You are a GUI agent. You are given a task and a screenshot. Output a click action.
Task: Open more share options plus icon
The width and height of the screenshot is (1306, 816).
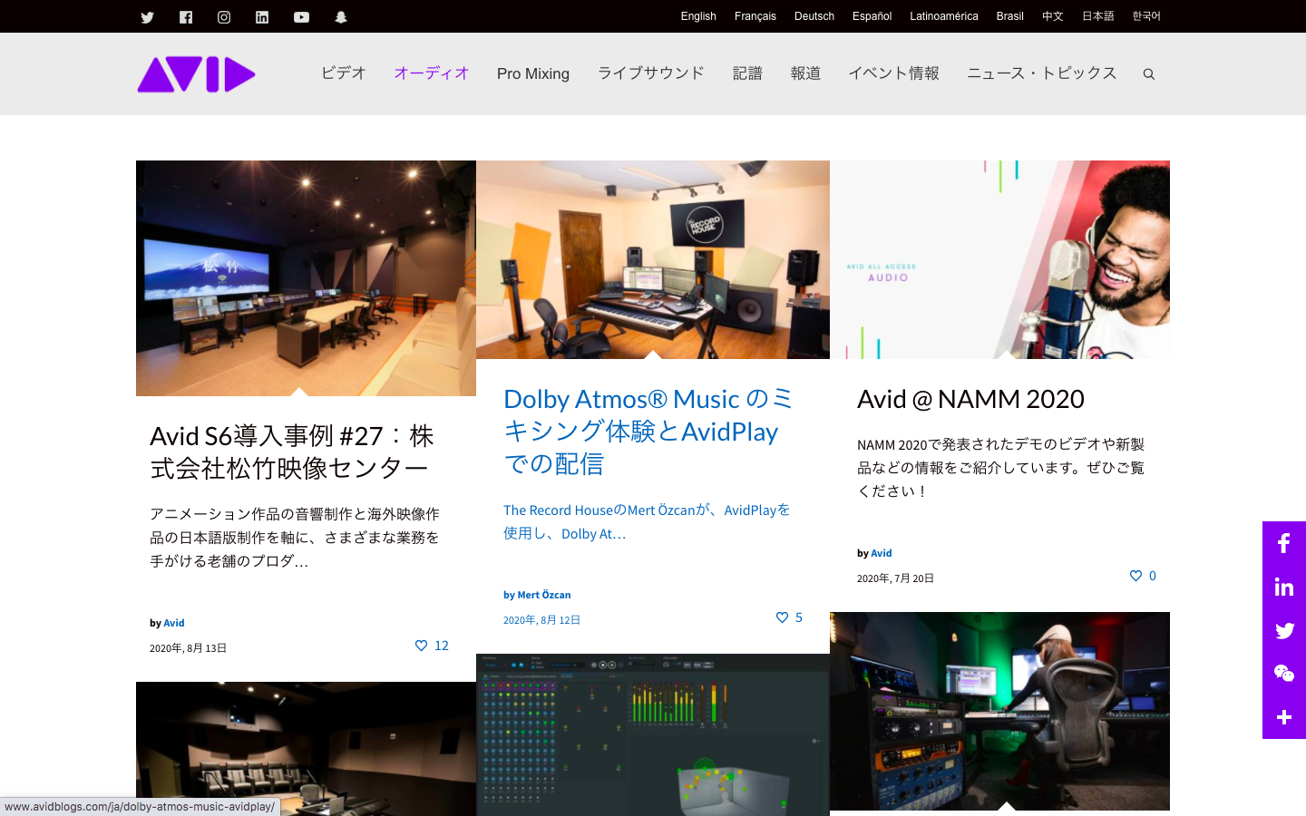(1284, 717)
